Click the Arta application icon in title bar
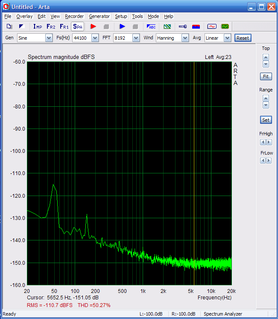Image resolution: width=278 pixels, height=319 pixels. point(6,7)
